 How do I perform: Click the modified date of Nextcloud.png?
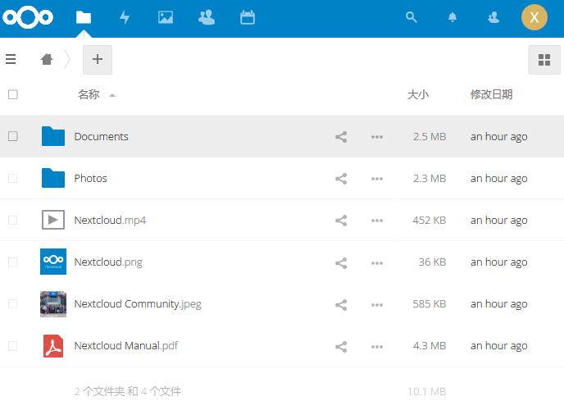(499, 262)
